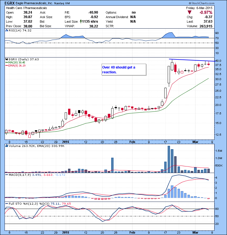
Task: Click the 40.0 label on the price axis
Action: (218, 61)
